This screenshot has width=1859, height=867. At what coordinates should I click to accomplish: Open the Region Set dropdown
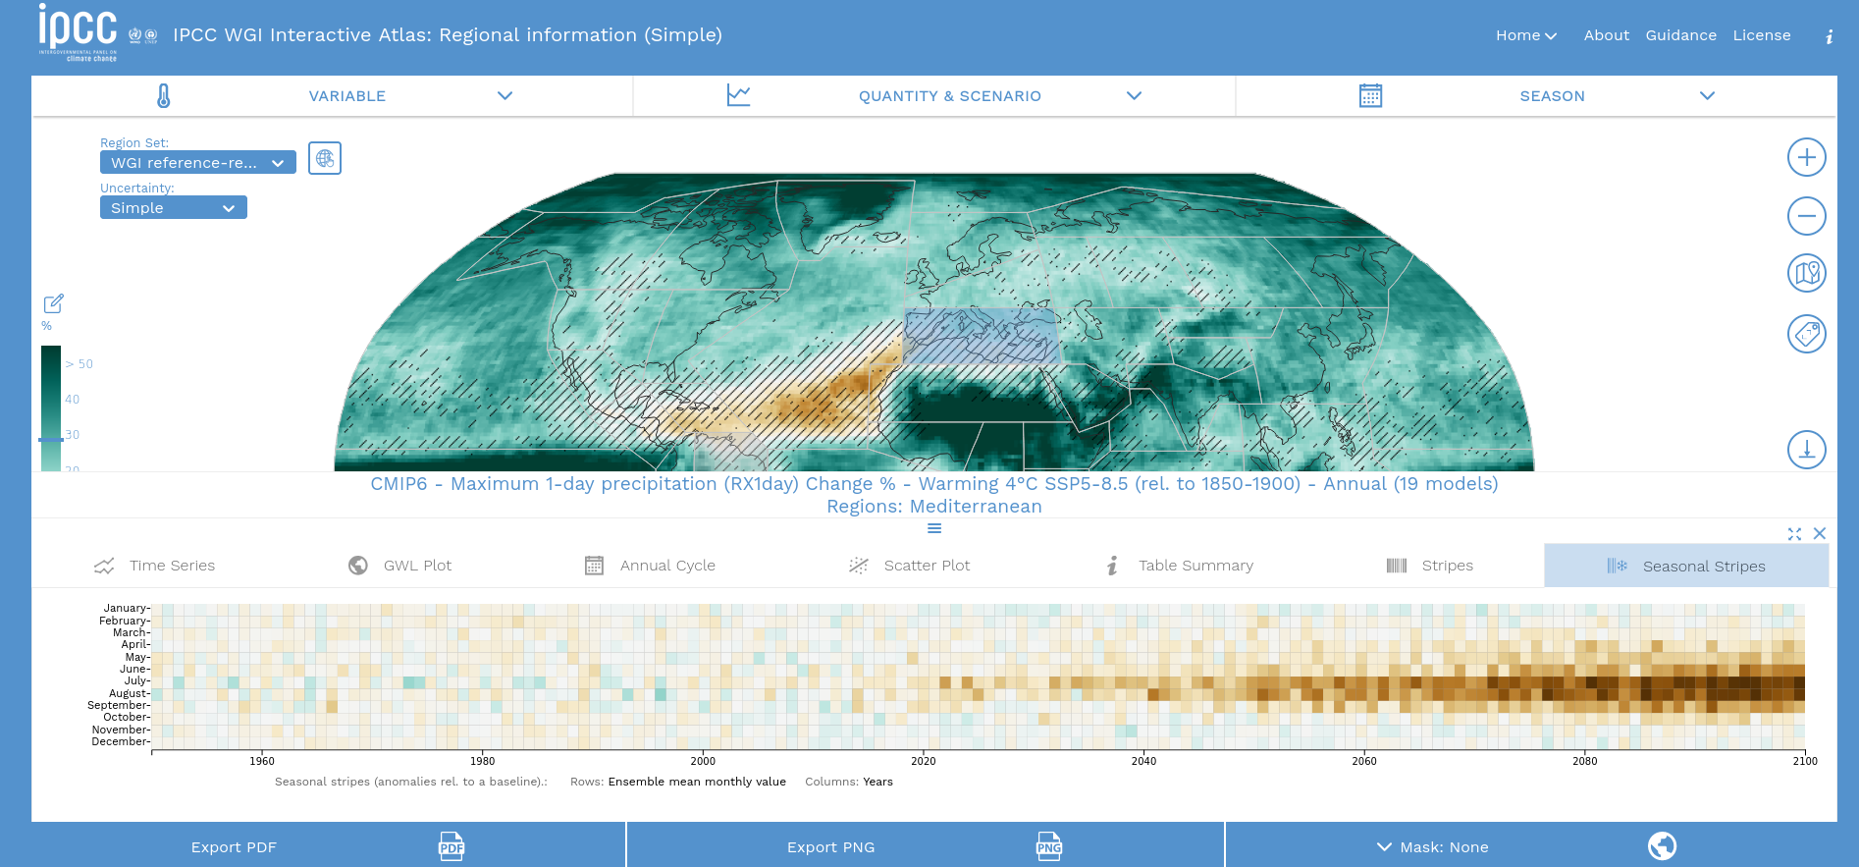197,163
